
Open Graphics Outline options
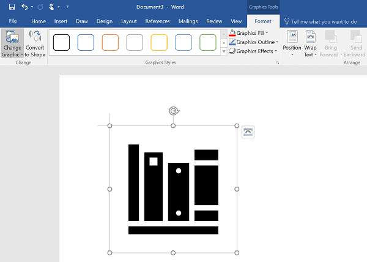254,42
